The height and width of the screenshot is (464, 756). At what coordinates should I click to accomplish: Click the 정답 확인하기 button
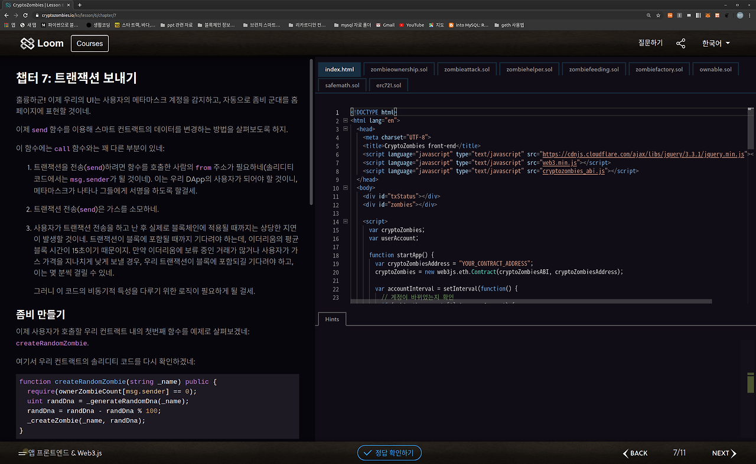click(x=389, y=453)
